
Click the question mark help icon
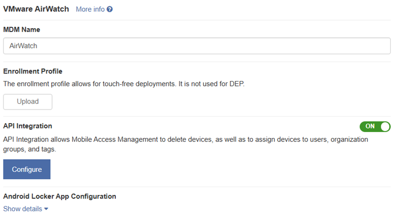pos(110,9)
